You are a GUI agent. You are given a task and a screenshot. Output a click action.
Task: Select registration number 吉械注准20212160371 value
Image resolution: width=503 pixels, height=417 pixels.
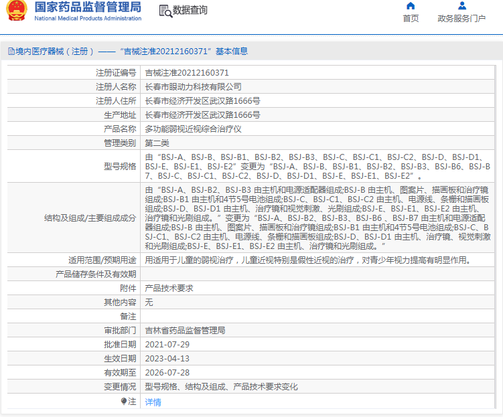[x=187, y=73]
